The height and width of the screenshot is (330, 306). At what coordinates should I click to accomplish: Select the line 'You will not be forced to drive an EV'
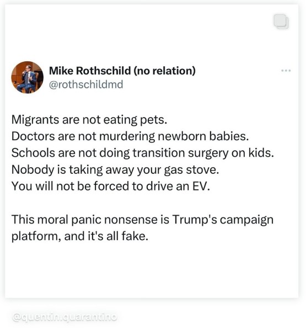pyautogui.click(x=111, y=187)
